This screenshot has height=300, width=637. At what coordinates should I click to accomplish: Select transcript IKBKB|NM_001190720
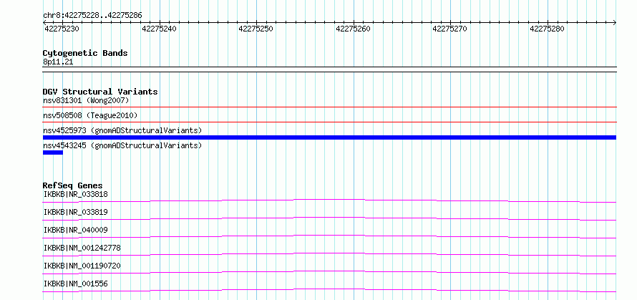(82, 266)
